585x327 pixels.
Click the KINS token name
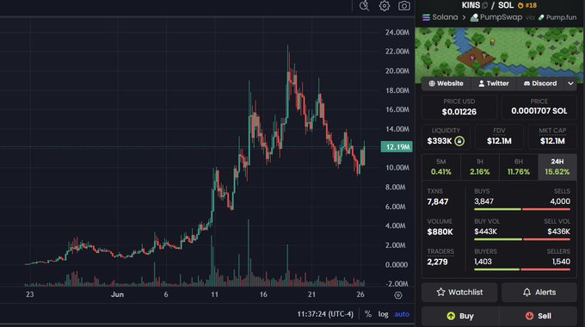471,5
